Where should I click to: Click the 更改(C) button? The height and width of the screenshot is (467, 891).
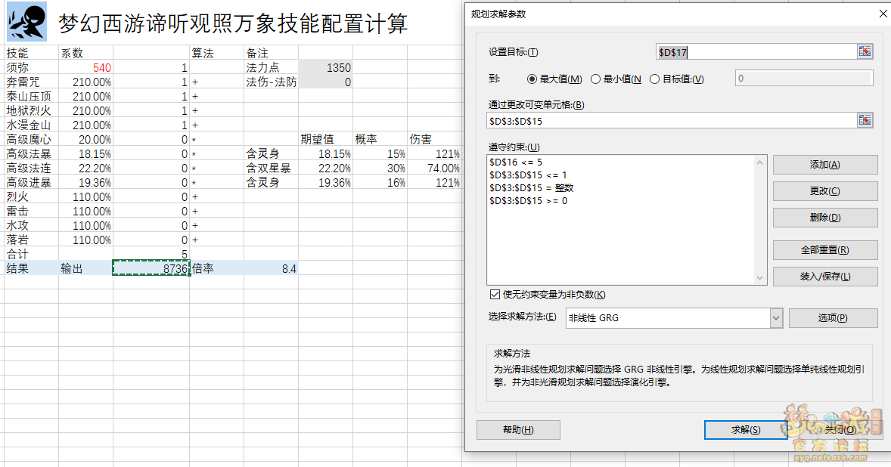pyautogui.click(x=825, y=191)
